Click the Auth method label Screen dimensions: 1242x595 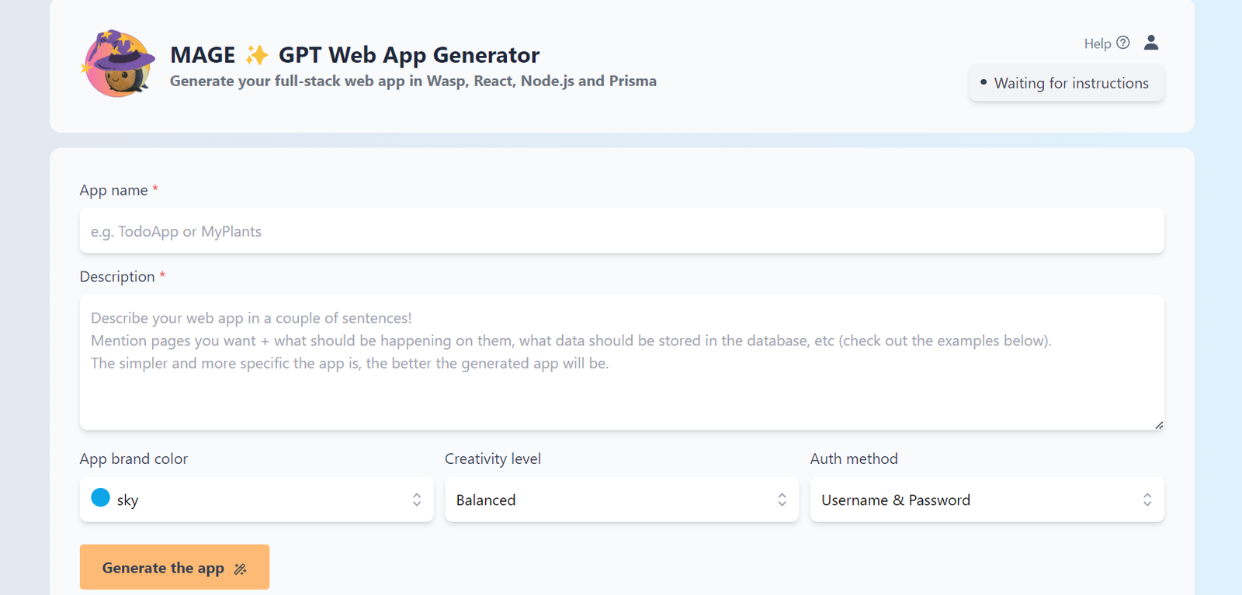854,458
